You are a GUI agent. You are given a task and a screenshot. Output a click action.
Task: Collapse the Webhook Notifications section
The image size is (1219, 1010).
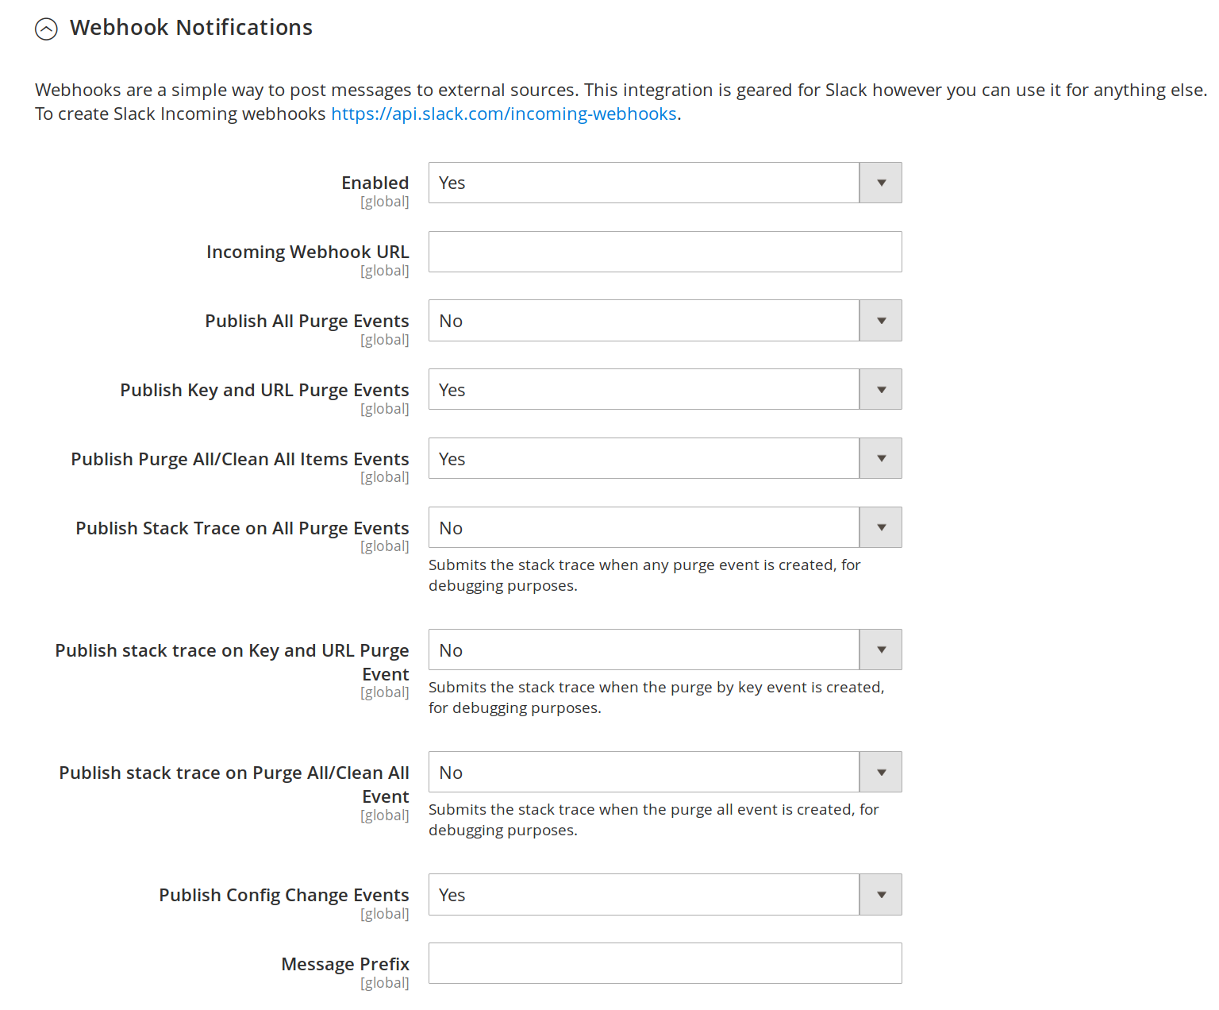click(46, 28)
